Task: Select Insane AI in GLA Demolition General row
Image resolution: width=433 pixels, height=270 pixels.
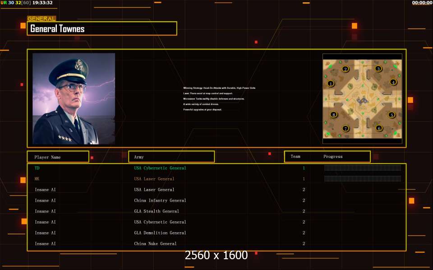Action: point(45,233)
